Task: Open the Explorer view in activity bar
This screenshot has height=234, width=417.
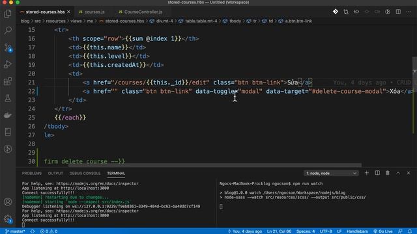Action: pos(8,14)
